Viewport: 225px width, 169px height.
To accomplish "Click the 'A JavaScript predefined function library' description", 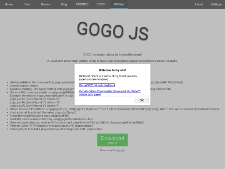I will pyautogui.click(x=112, y=61).
